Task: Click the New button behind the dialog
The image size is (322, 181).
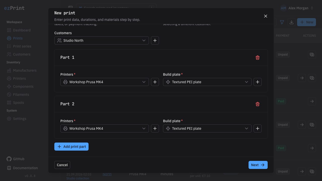Action: point(307,22)
